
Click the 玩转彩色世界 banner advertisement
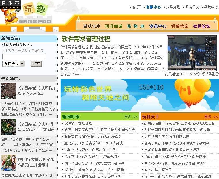[140, 95]
